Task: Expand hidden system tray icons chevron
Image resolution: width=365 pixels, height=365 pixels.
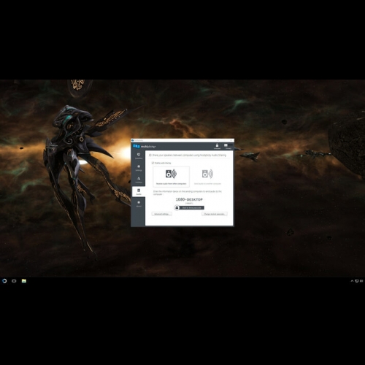Action: (x=352, y=281)
